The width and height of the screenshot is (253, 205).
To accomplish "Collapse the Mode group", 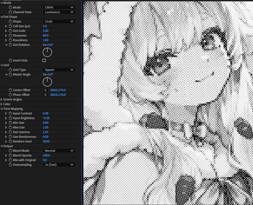I will tap(2, 3).
